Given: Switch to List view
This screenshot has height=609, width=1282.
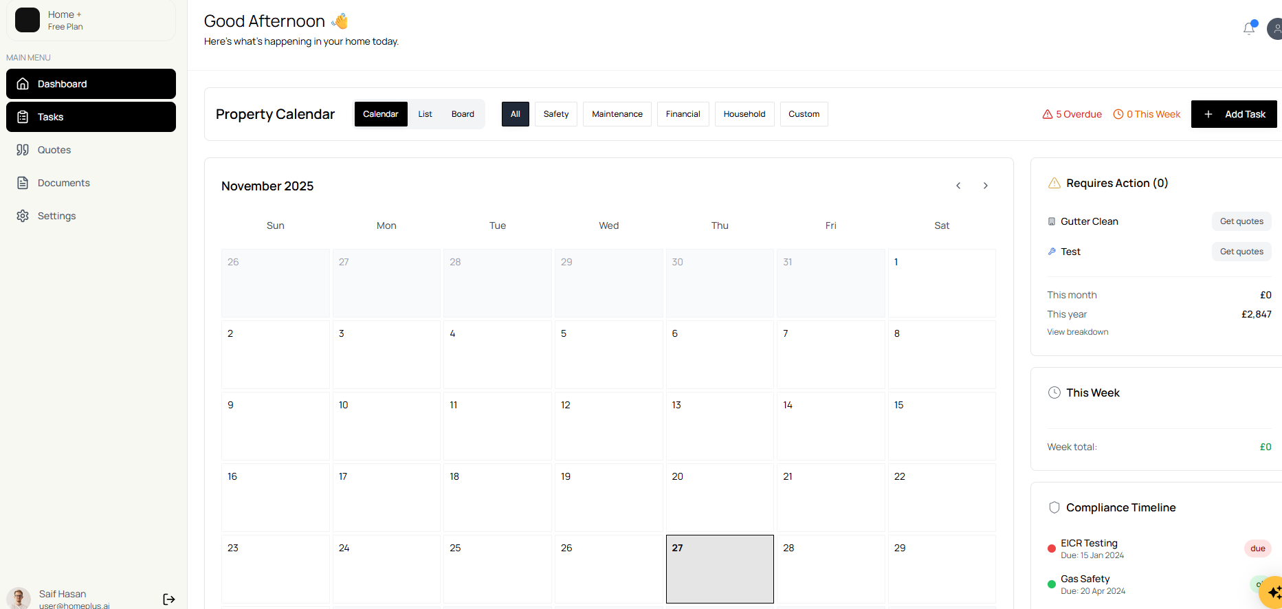Looking at the screenshot, I should [426, 114].
